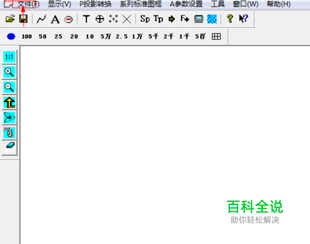Image resolution: width=310 pixels, height=244 pixels.
Task: Click the open folder icon
Action: 10,19
